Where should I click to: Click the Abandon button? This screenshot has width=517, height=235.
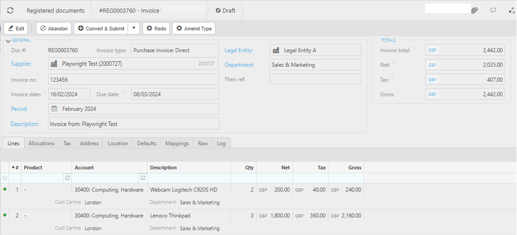click(54, 29)
